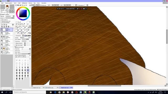Select the hand pan tool
The width and height of the screenshot is (168, 94).
[x=22, y=24]
